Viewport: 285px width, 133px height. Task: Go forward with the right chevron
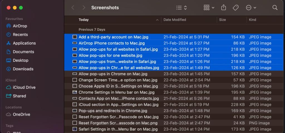pos(84,8)
